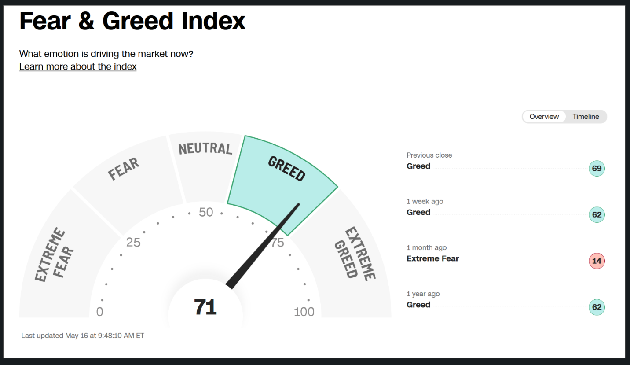Click the 1 week ago badge showing 62
This screenshot has height=365, width=630.
pyautogui.click(x=597, y=214)
